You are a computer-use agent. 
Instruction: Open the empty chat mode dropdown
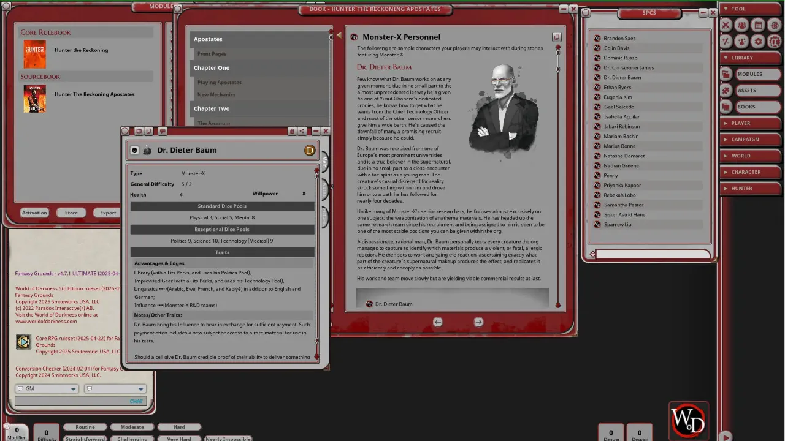coord(115,388)
